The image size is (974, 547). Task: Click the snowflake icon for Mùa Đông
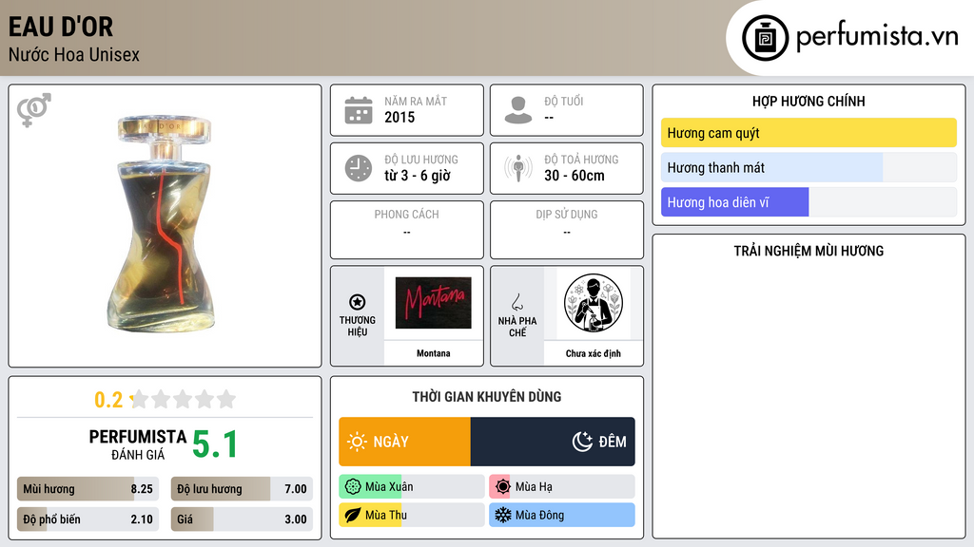tap(503, 515)
